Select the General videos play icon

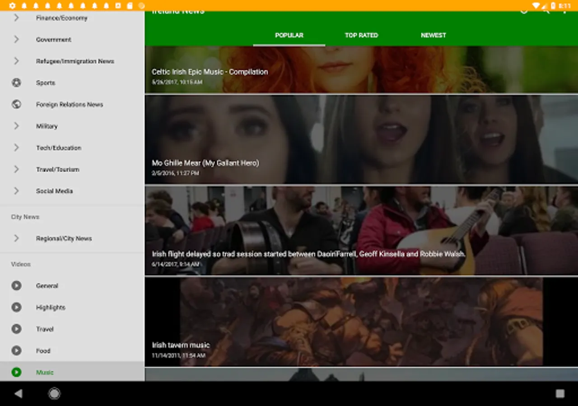click(x=16, y=286)
